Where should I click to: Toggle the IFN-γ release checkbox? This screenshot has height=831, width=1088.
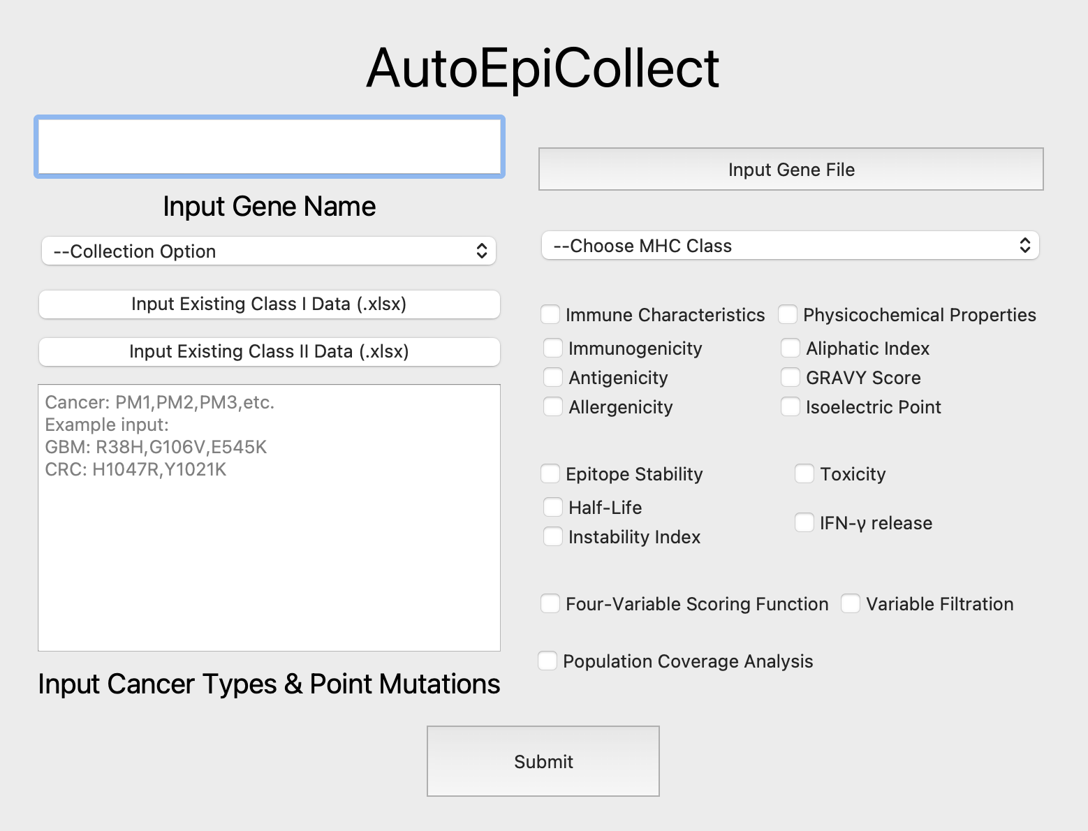pos(804,522)
